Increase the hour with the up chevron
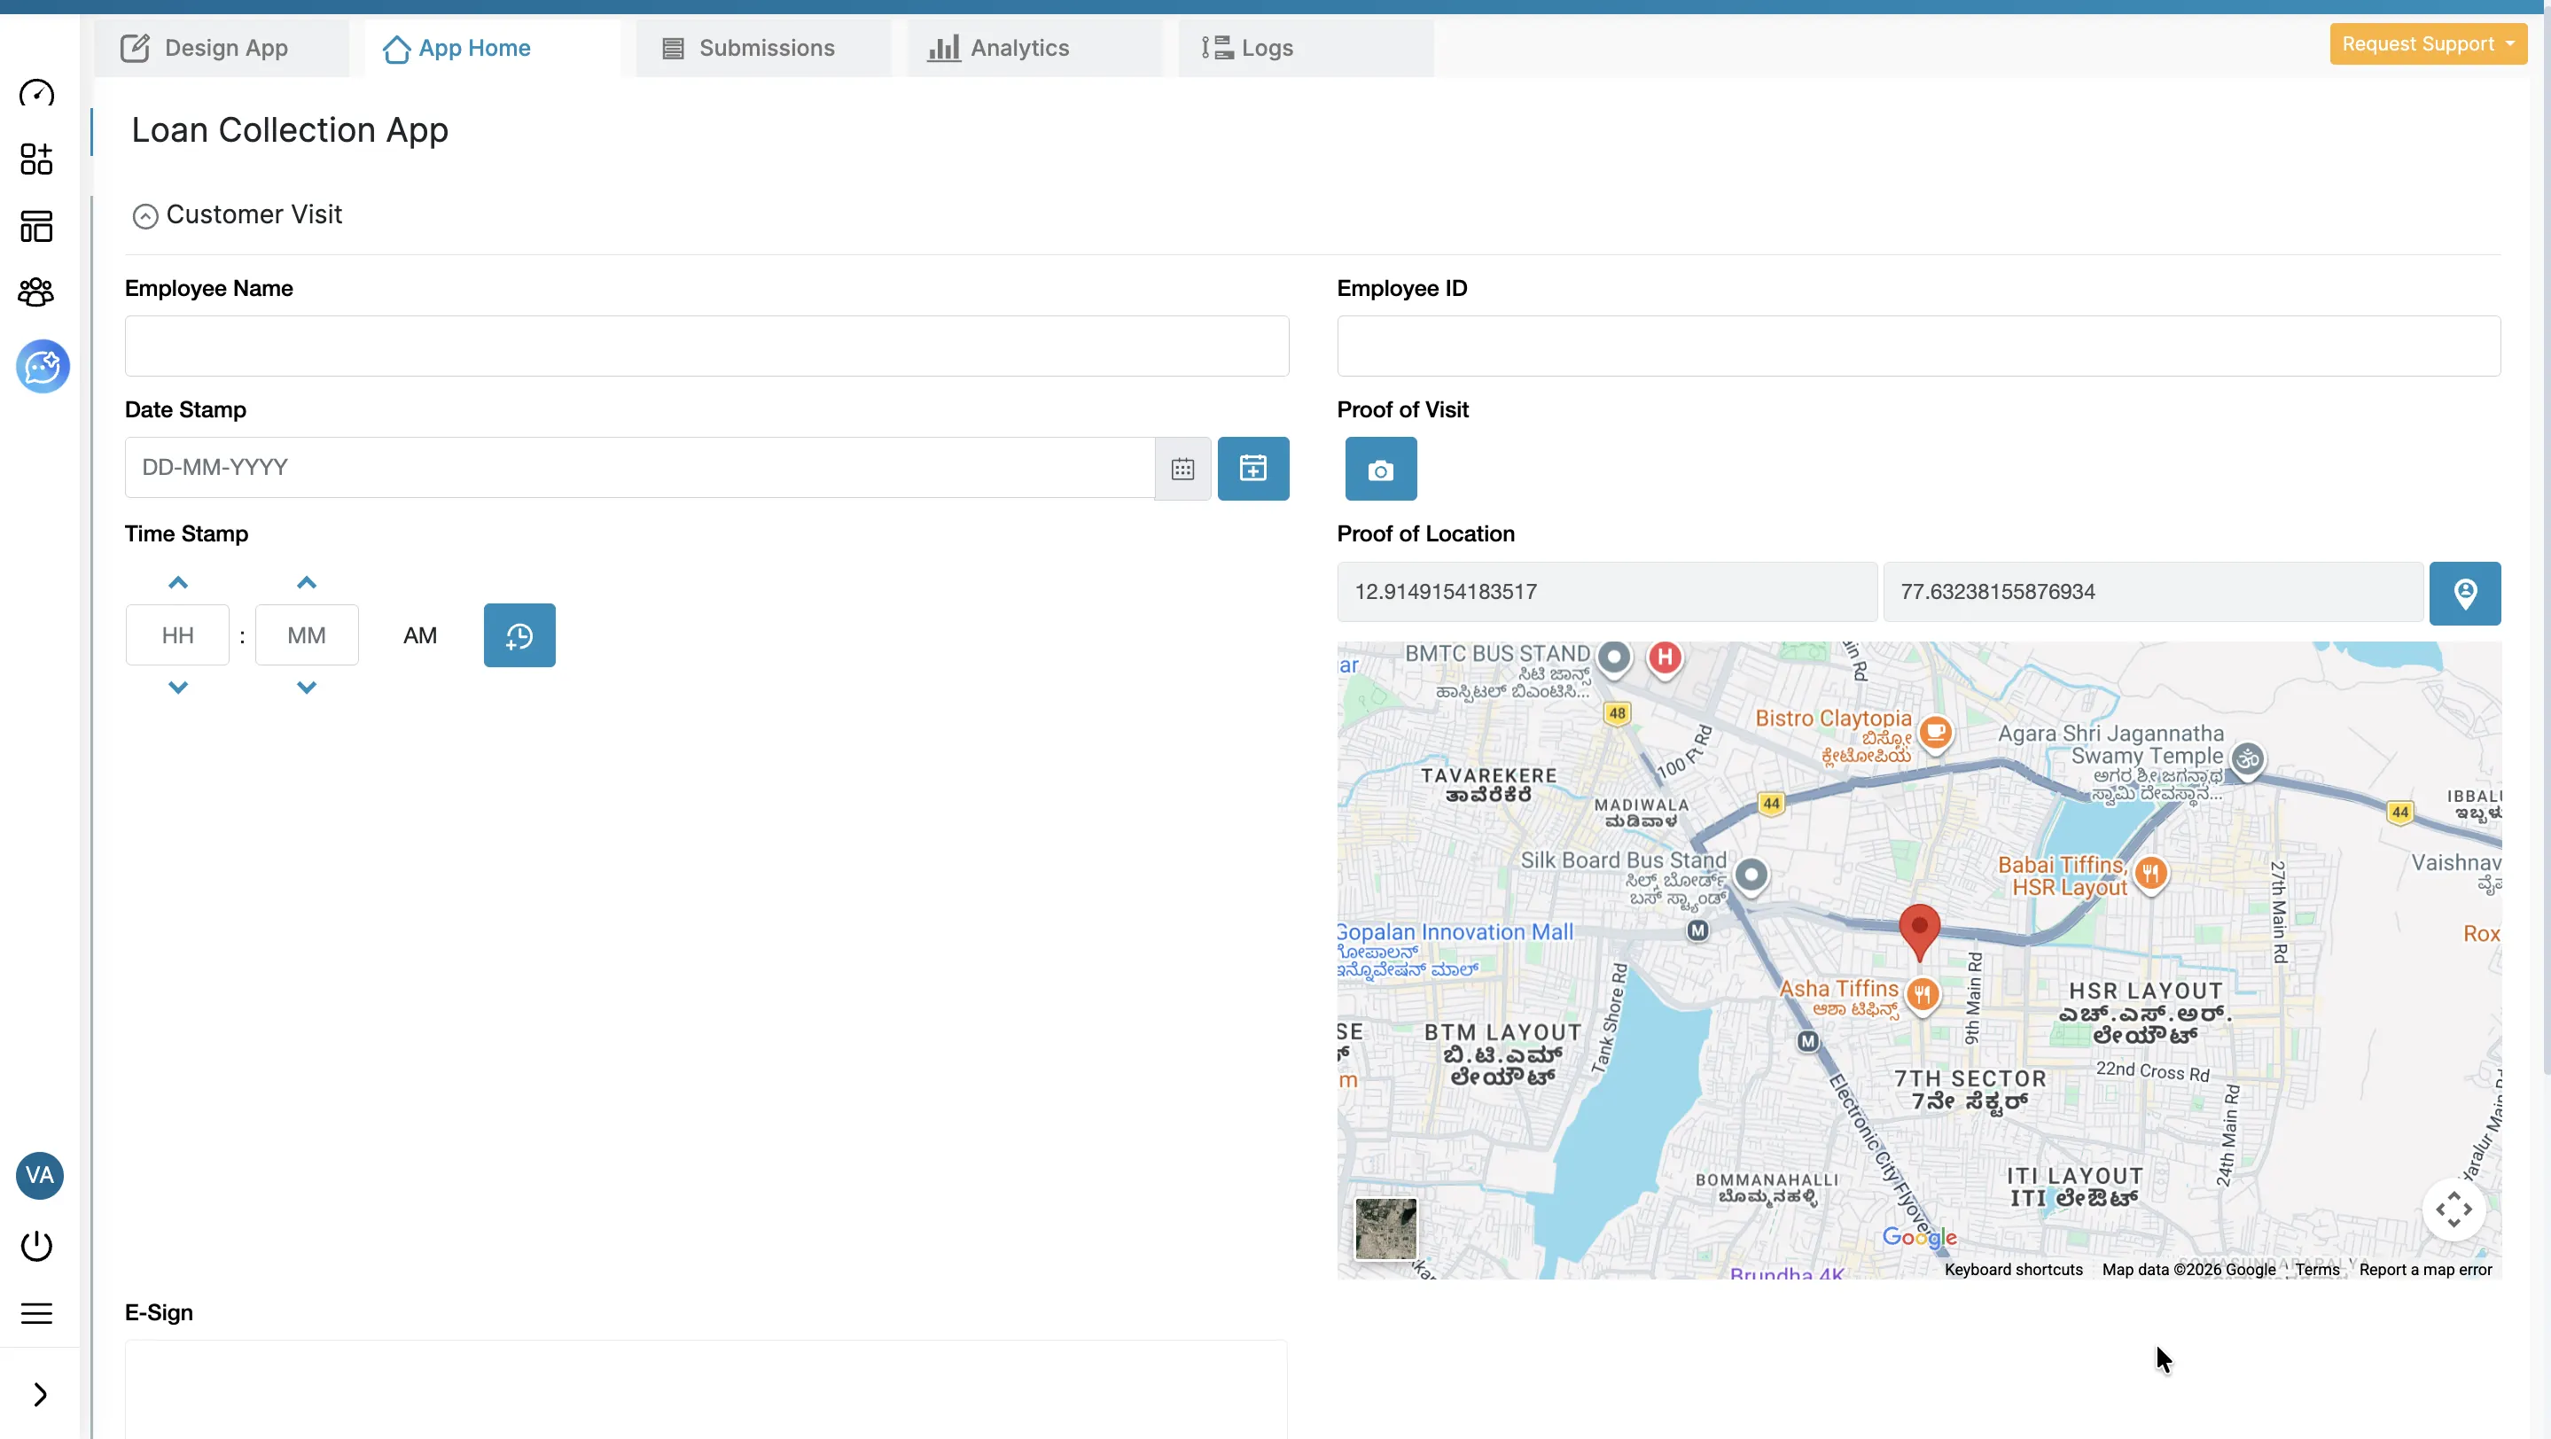 point(178,582)
